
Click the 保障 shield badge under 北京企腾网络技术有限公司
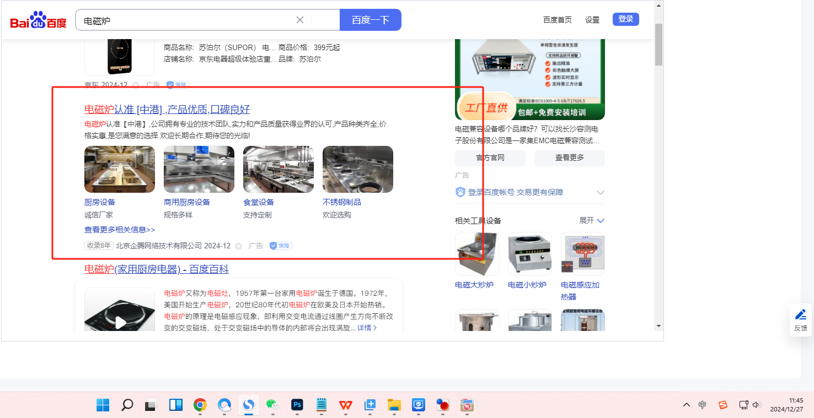click(281, 246)
